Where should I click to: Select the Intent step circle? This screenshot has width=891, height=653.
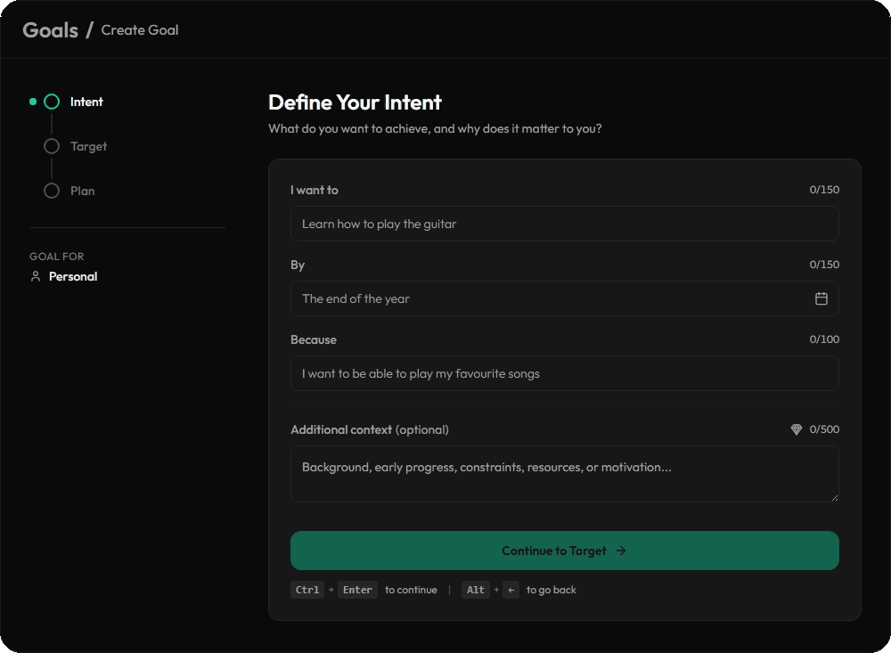[x=52, y=102]
